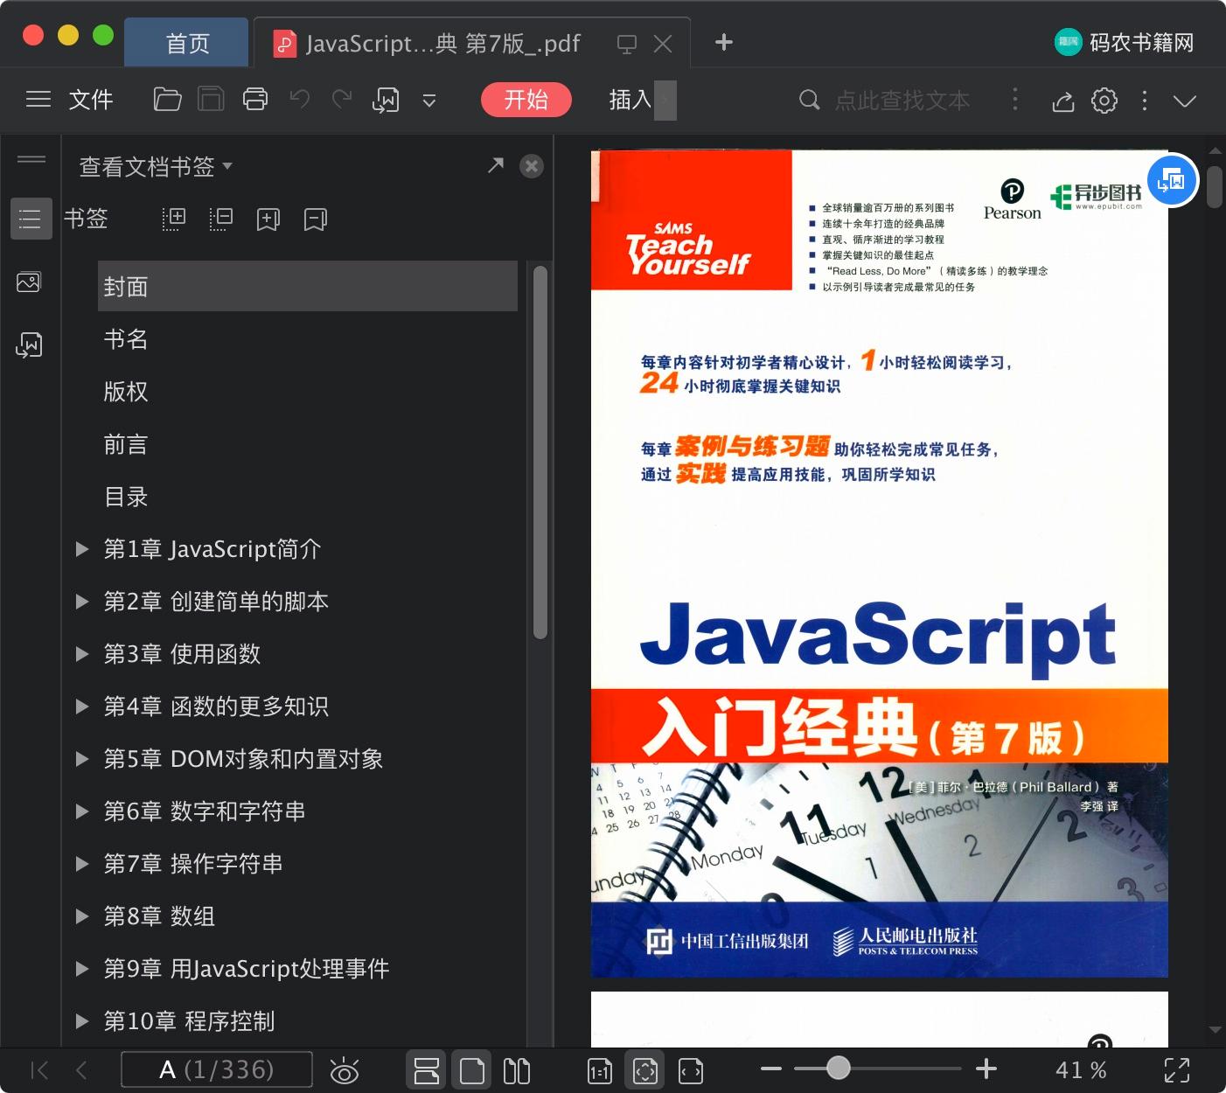Viewport: 1226px width, 1093px height.
Task: Select the 书名 bookmark
Action: point(126,339)
